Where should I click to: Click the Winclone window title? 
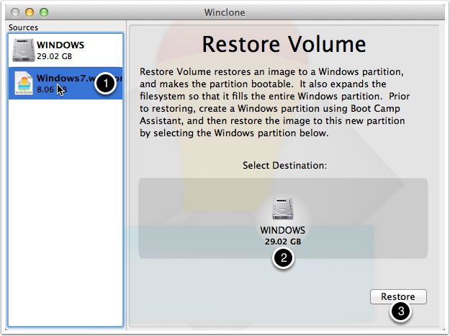point(225,12)
